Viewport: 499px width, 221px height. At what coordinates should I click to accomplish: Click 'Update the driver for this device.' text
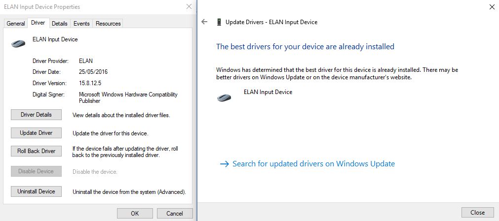click(x=111, y=133)
